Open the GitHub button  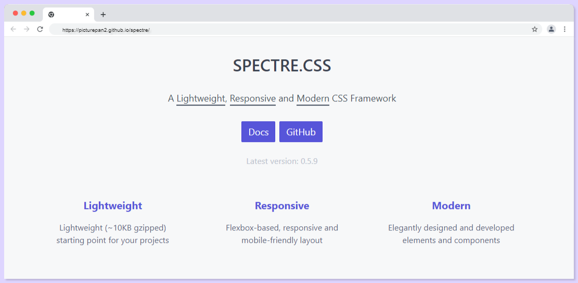pyautogui.click(x=301, y=132)
